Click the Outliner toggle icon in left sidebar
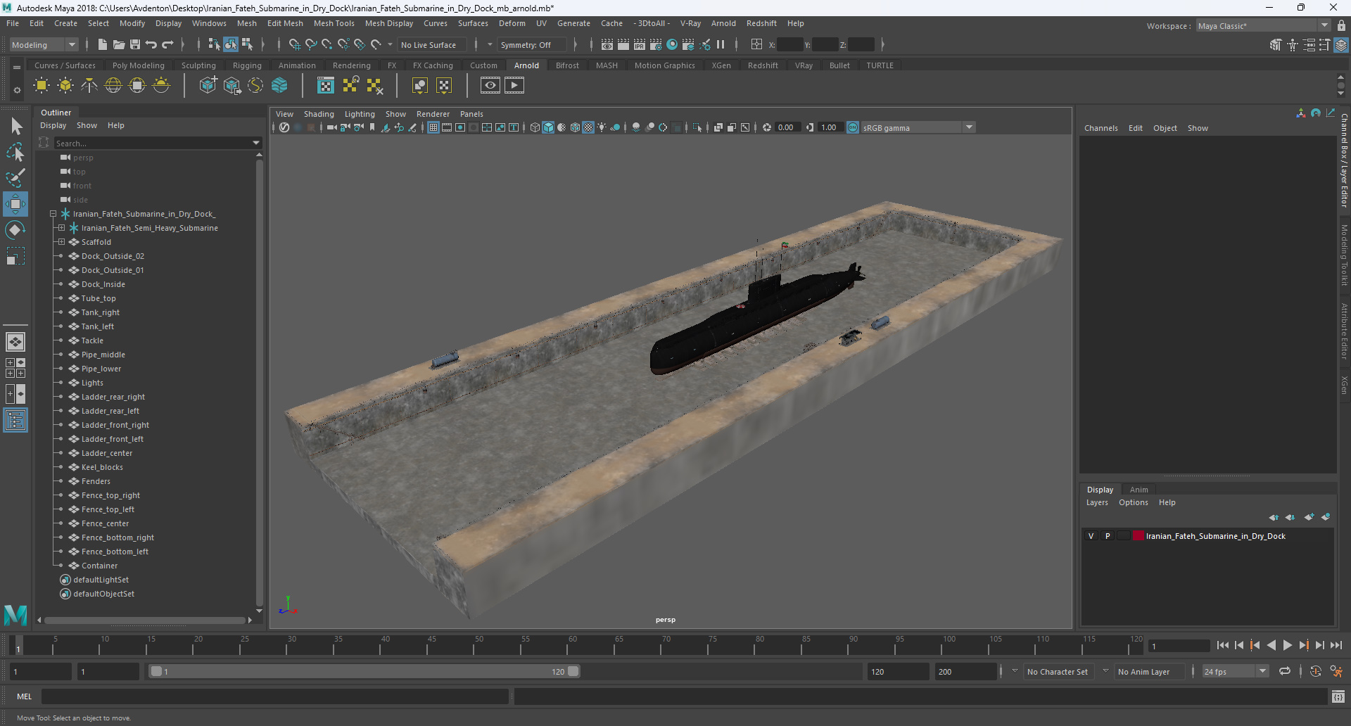The height and width of the screenshot is (726, 1351). pos(15,421)
